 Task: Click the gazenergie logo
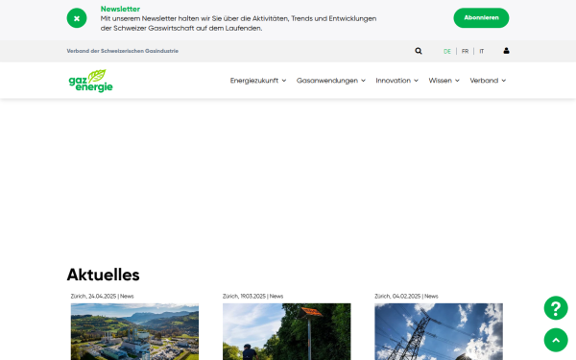91,81
